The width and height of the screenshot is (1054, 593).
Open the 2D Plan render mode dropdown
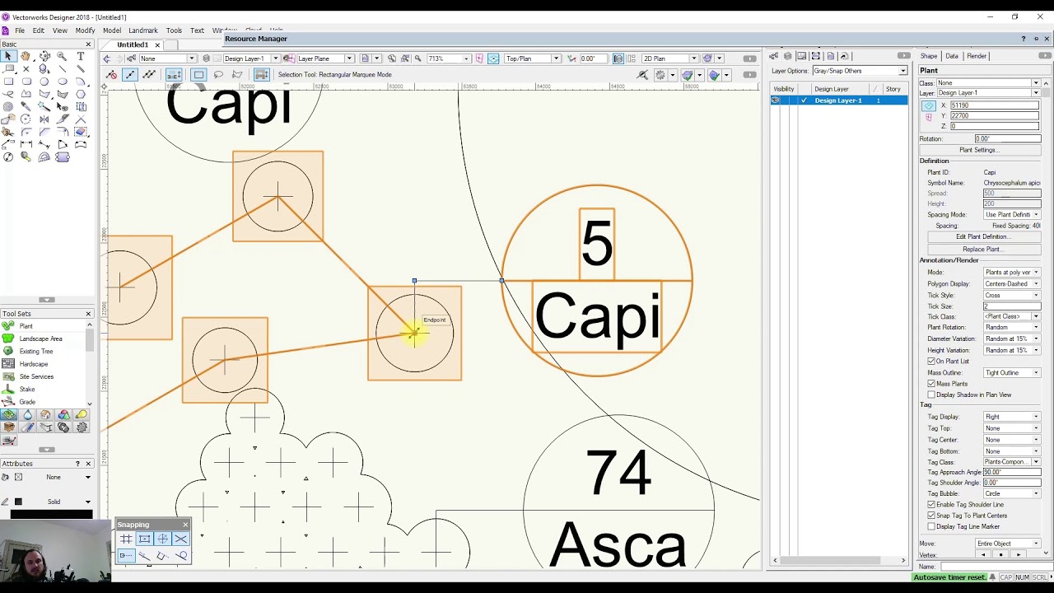click(x=669, y=58)
